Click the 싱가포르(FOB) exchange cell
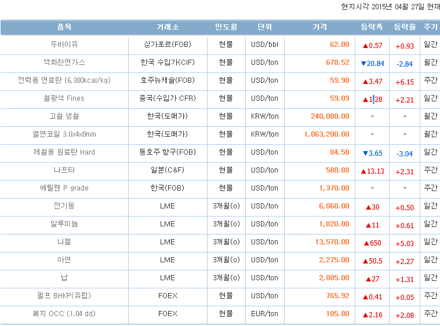The width and height of the screenshot is (440, 326). coord(167,45)
